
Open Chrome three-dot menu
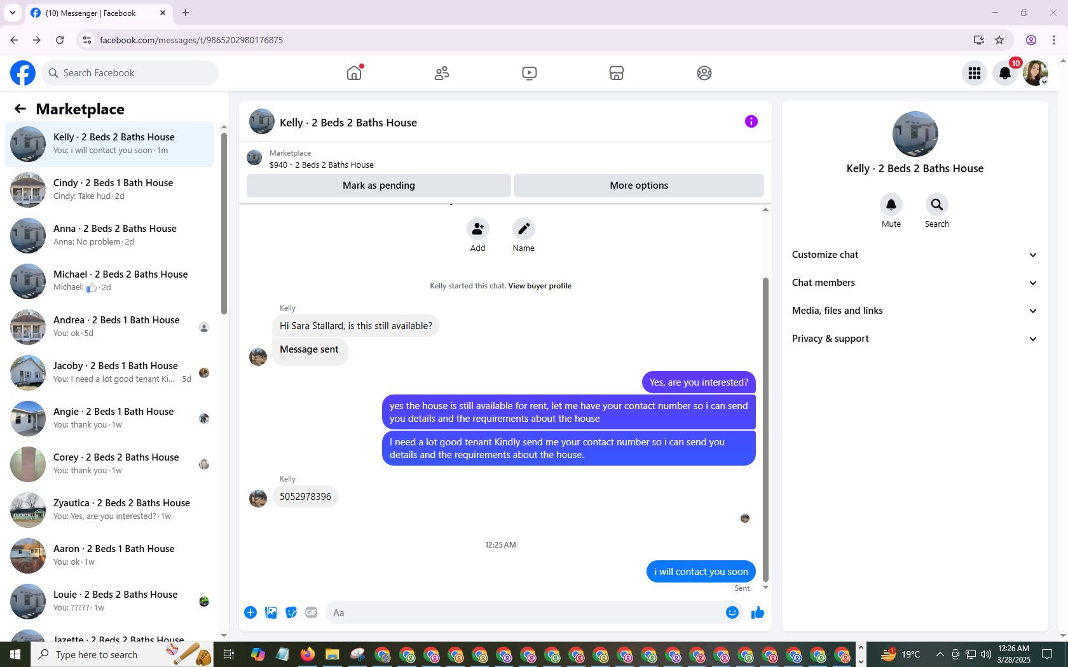[x=1054, y=40]
